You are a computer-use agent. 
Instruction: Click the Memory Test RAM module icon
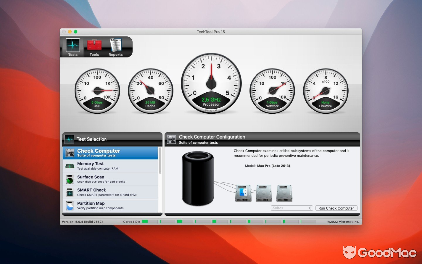[x=69, y=166]
